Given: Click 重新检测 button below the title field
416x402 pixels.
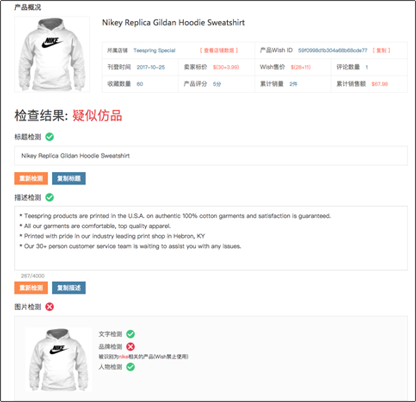Looking at the screenshot, I should point(31,178).
